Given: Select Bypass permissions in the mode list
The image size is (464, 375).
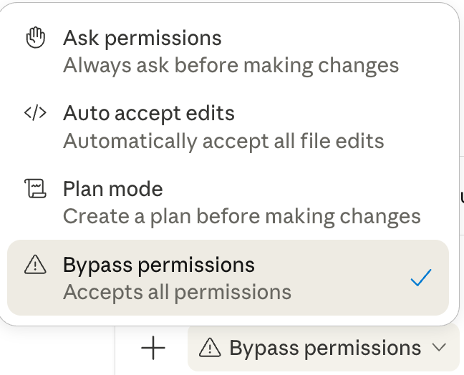Looking at the screenshot, I should 159,265.
